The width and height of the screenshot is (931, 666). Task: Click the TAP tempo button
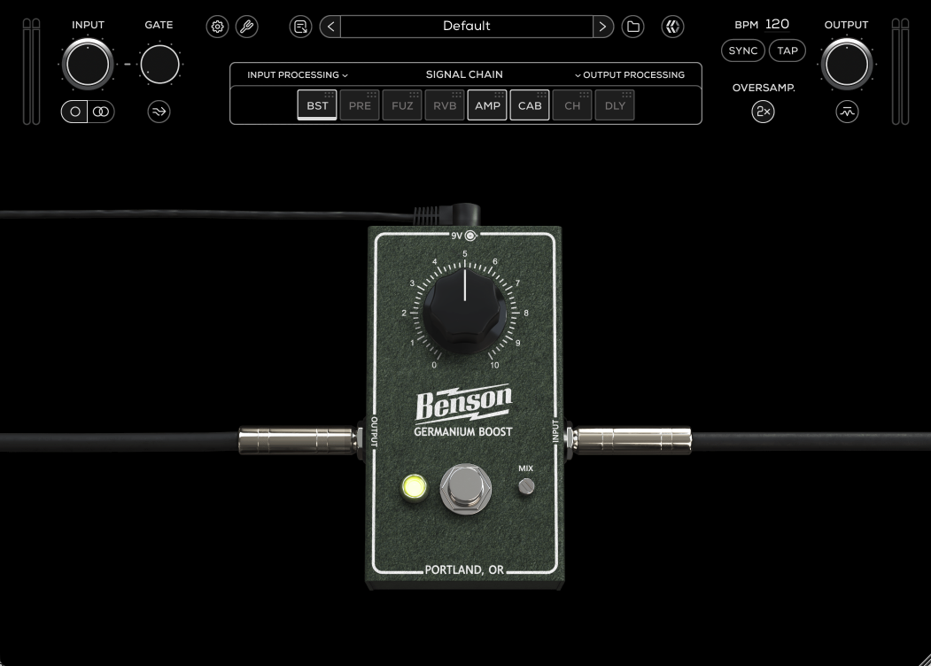click(787, 50)
